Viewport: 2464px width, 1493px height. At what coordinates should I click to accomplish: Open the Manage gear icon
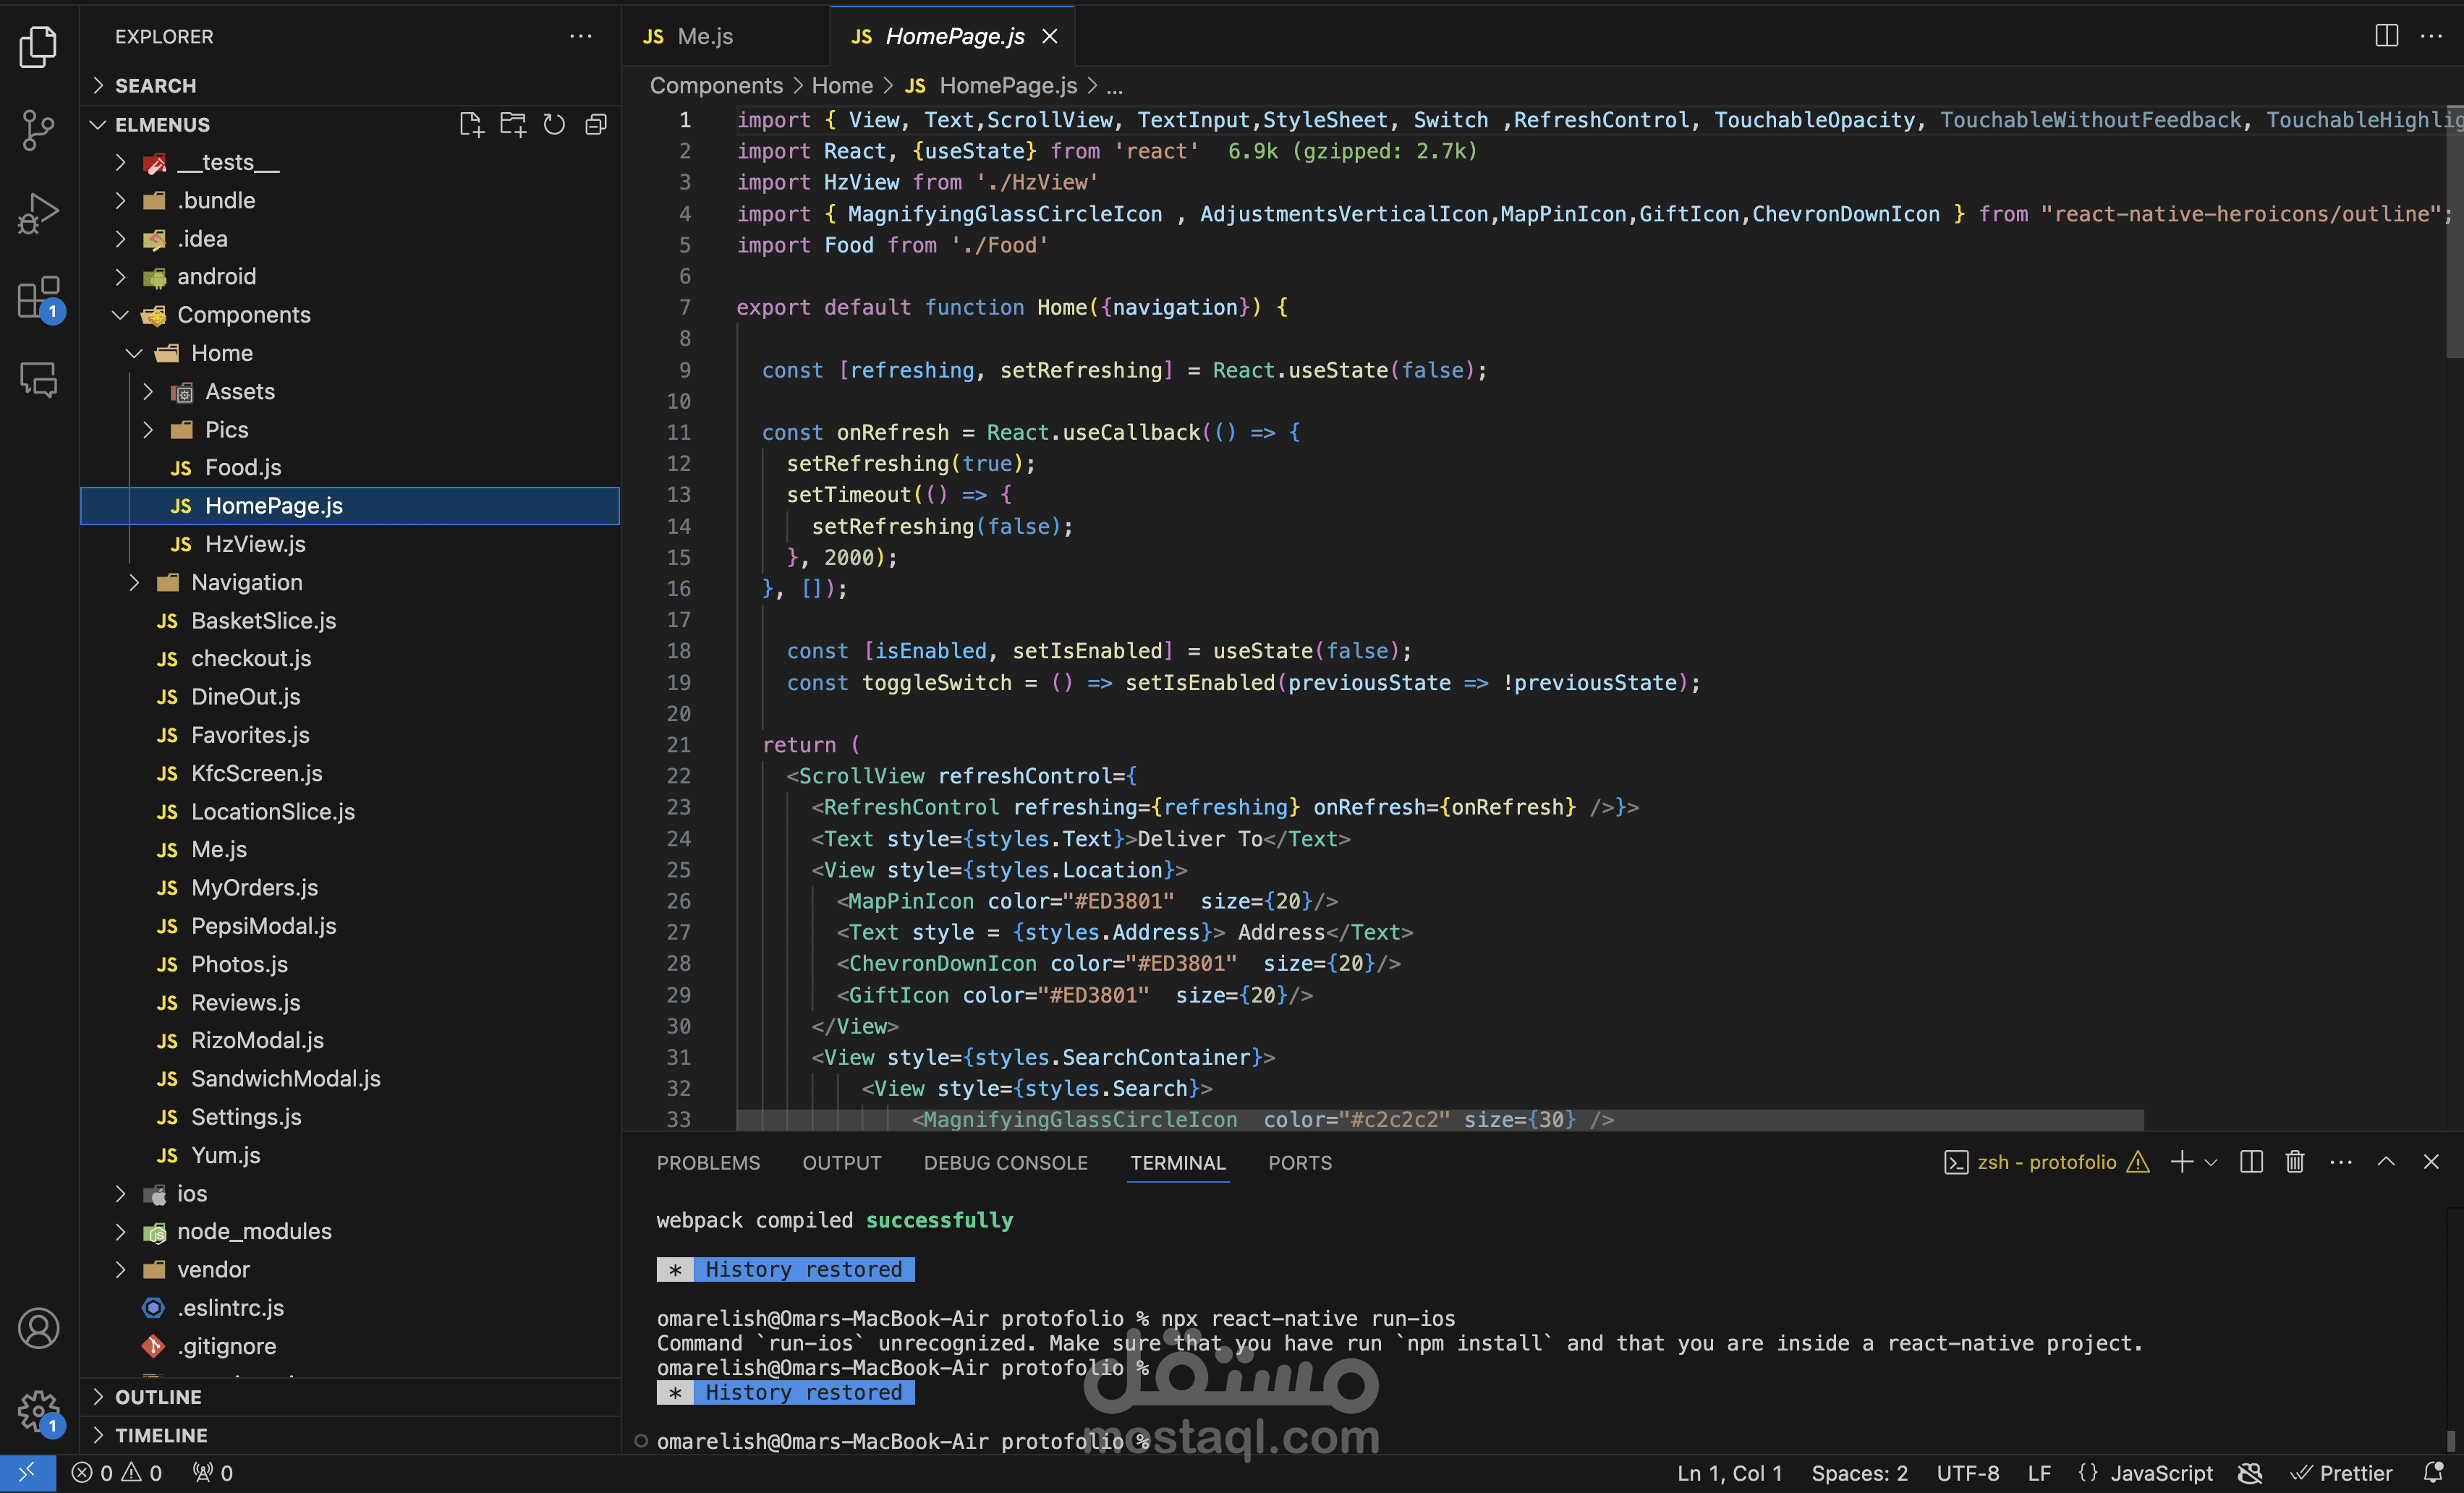pyautogui.click(x=38, y=1411)
